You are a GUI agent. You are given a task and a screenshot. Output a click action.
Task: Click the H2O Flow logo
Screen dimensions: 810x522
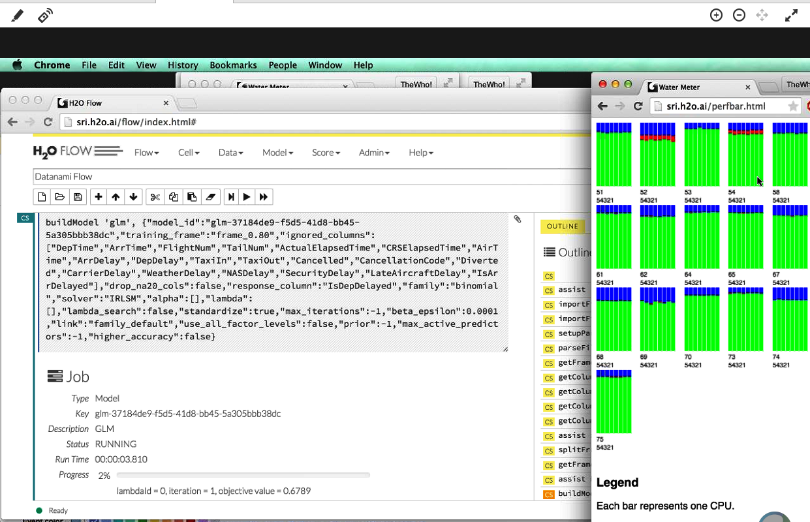[x=78, y=152]
